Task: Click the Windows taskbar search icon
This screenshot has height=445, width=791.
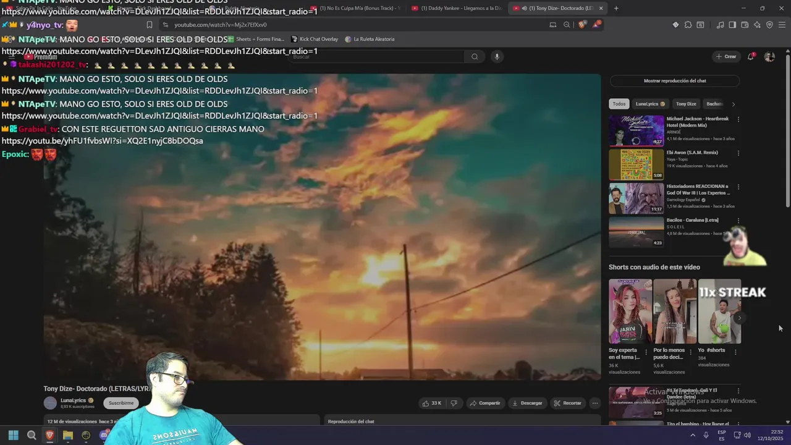Action: click(32, 435)
